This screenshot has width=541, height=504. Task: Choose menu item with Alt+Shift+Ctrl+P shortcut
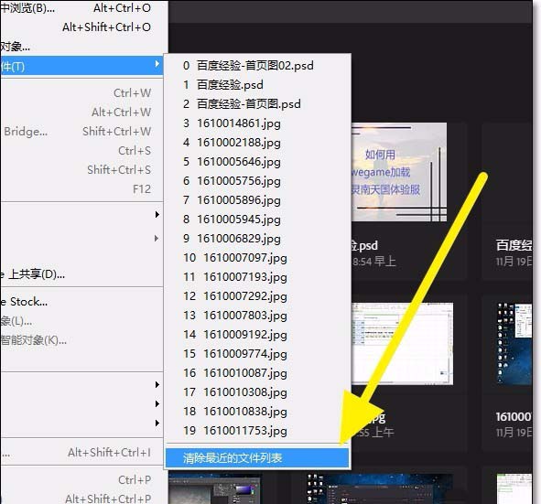pos(81,499)
